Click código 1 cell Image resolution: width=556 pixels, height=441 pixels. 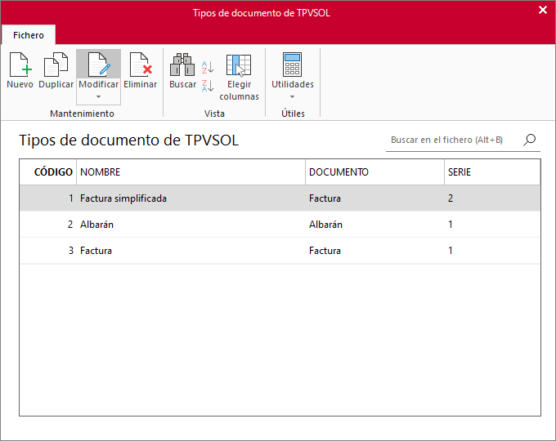coord(48,198)
